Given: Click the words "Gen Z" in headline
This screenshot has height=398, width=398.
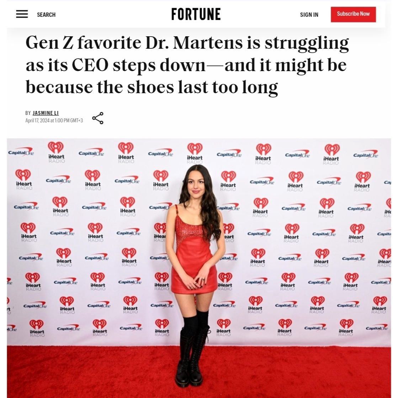Looking at the screenshot, I should 49,43.
